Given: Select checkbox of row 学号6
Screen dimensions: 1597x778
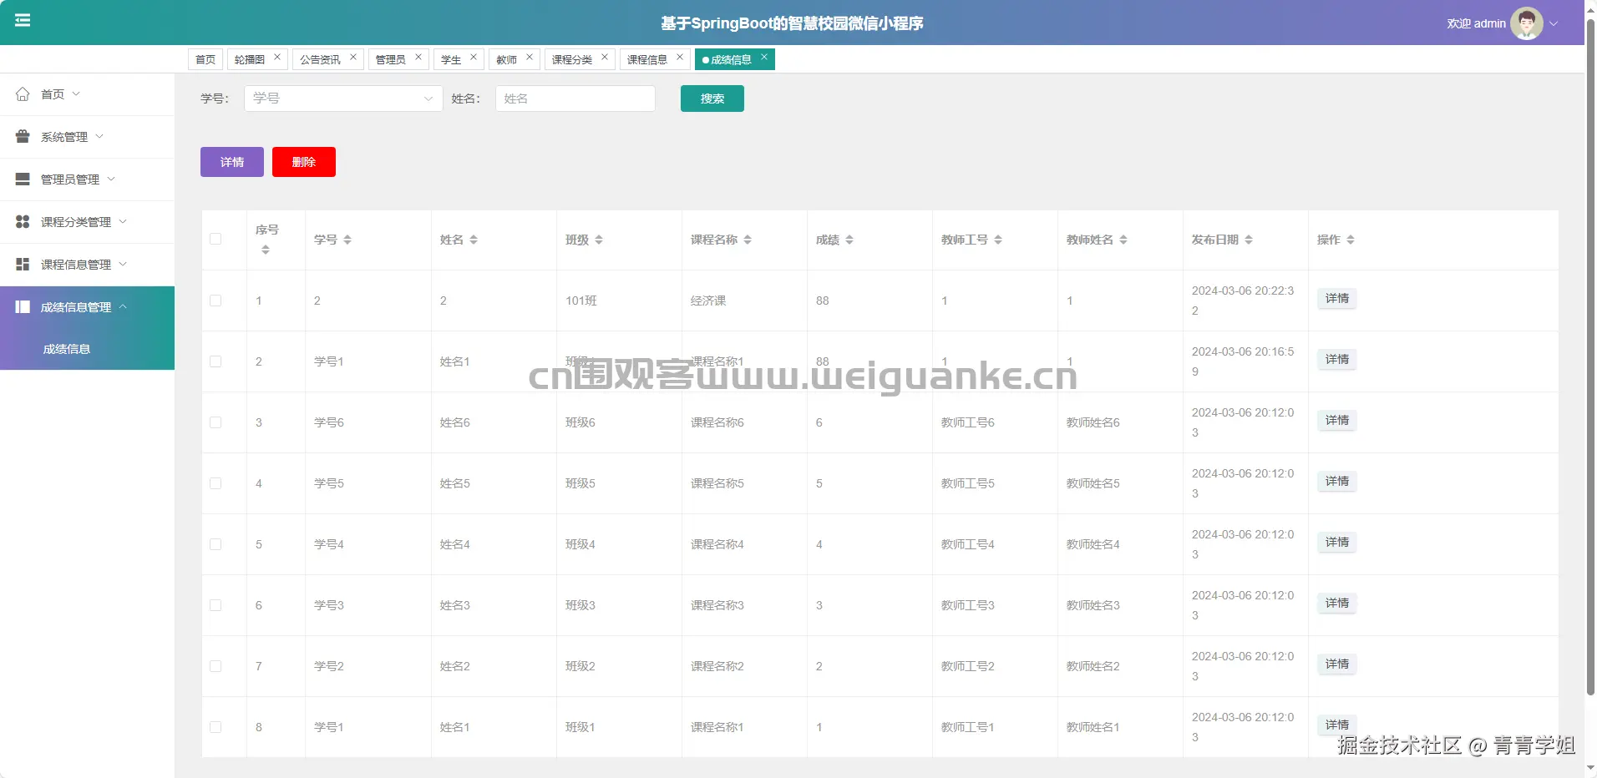Looking at the screenshot, I should [215, 422].
